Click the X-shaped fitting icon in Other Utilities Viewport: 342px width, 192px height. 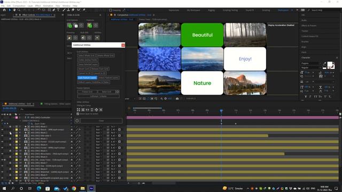pyautogui.click(x=101, y=110)
